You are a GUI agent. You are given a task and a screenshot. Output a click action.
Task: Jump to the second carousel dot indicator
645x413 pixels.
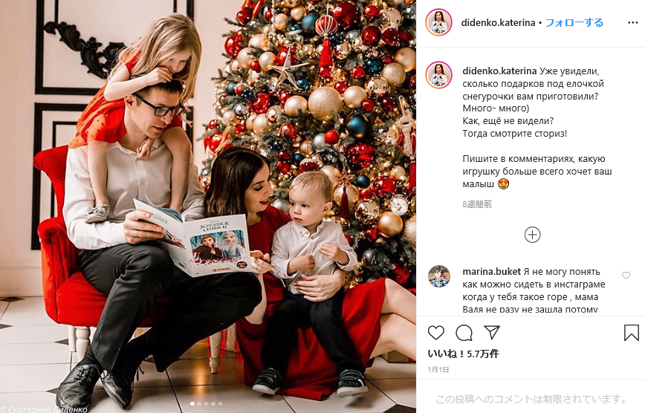click(x=199, y=403)
